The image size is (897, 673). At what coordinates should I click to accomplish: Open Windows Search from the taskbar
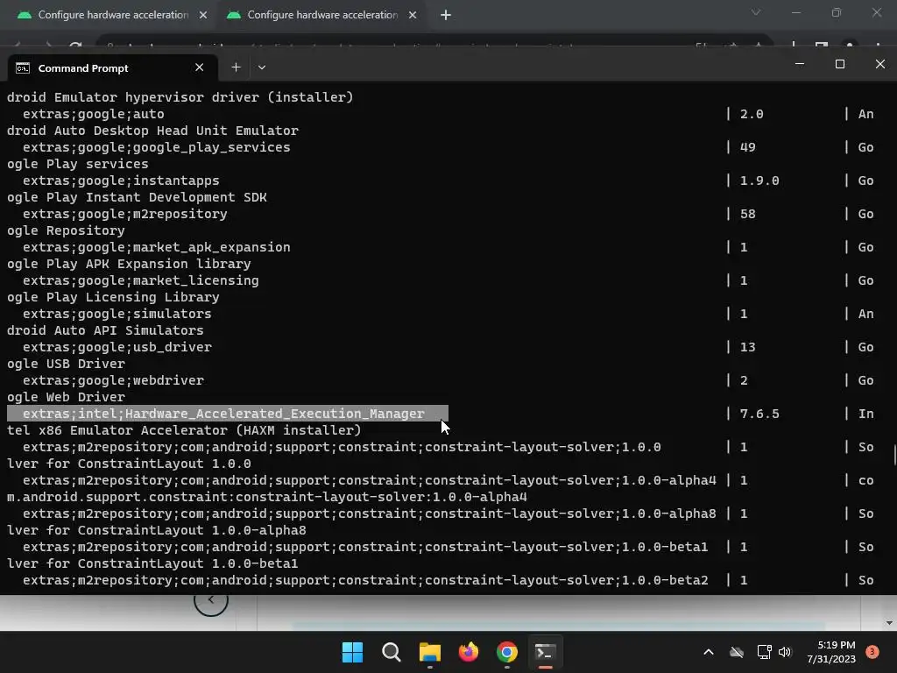click(x=392, y=652)
